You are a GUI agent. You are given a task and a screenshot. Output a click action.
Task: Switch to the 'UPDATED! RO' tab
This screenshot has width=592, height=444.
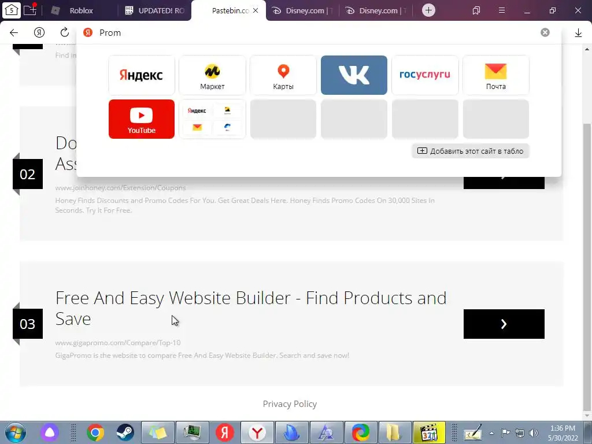coord(155,10)
